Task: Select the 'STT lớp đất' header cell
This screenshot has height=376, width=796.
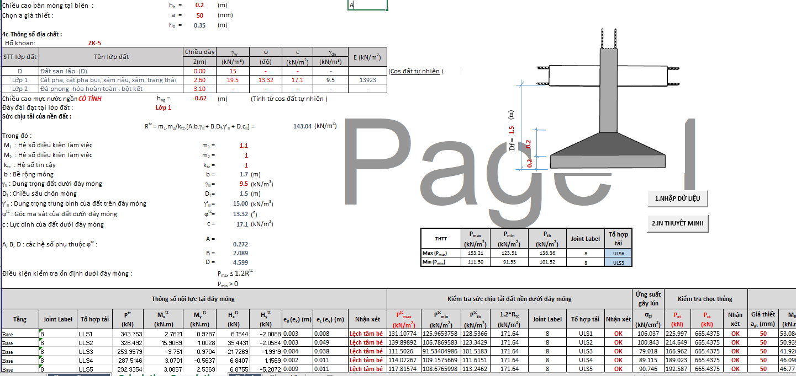Action: pos(20,57)
